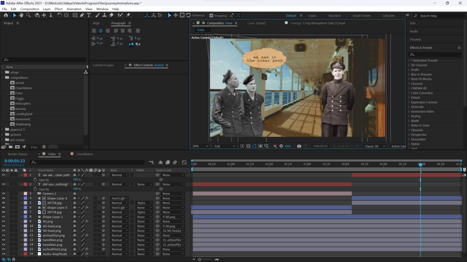Toggle transparency grid in composition viewer
This screenshot has width=467, height=262.
[x=248, y=146]
